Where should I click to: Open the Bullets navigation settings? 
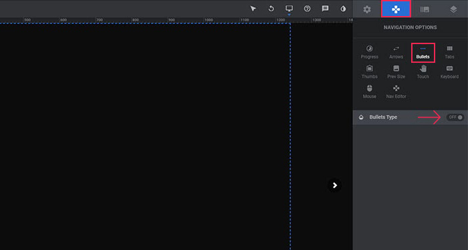click(x=423, y=53)
